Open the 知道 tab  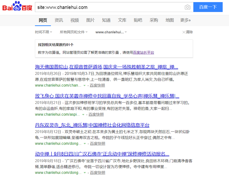coord(106,20)
